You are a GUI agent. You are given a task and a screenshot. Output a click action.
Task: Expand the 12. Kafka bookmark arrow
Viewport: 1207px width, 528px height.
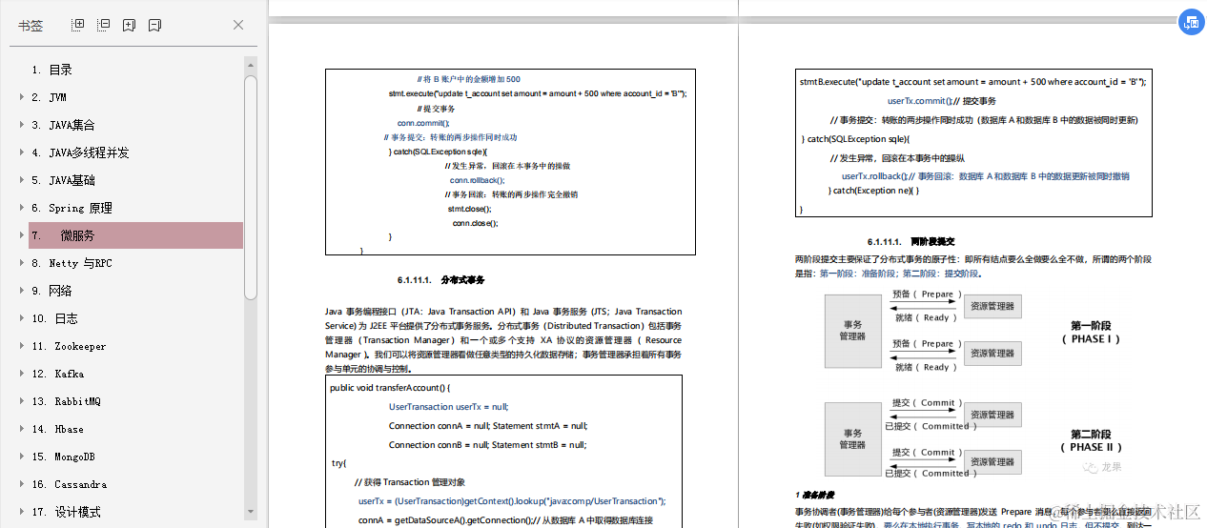22,374
